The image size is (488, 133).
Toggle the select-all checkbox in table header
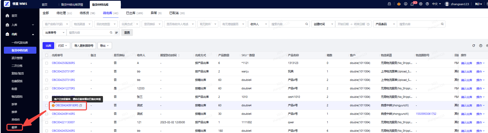47,55
